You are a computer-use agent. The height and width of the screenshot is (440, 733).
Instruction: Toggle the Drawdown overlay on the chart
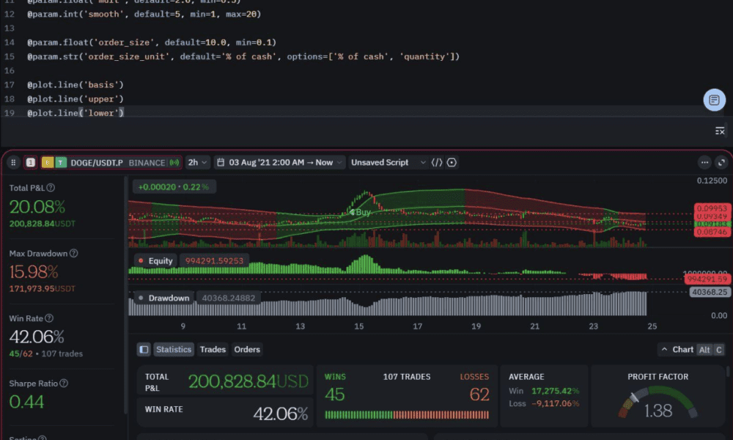pos(169,298)
